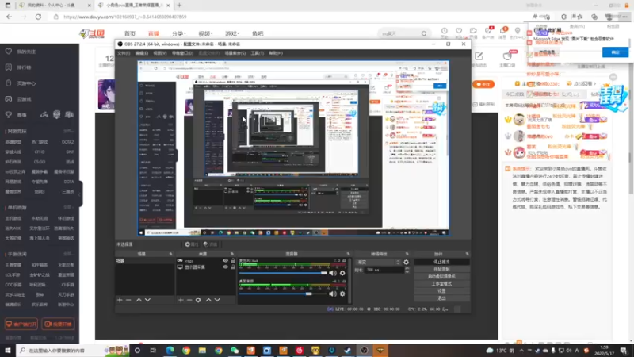
Task: Open WeChat from Windows taskbar
Action: coord(235,350)
